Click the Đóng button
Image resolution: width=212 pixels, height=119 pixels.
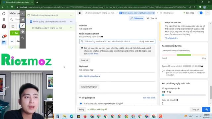[81, 109]
